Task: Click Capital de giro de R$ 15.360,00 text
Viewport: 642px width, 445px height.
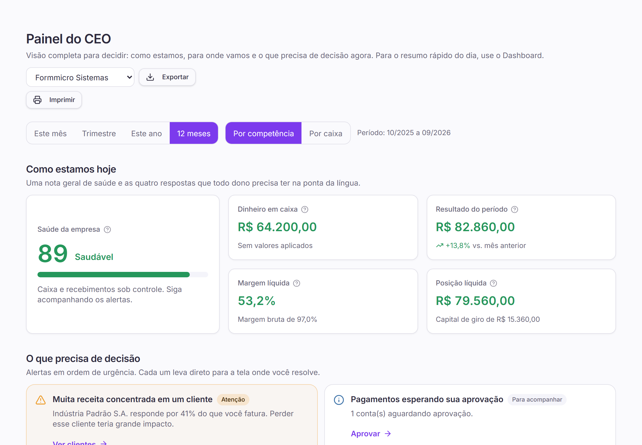Action: pos(488,319)
